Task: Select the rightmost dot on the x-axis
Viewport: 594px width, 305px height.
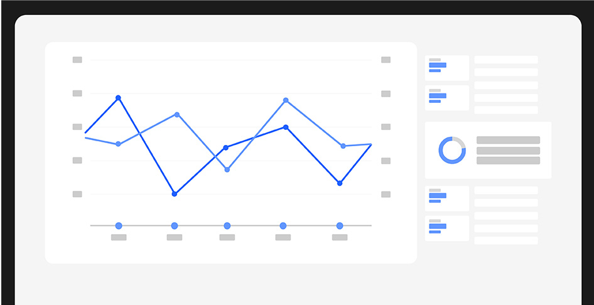Action: (x=340, y=225)
